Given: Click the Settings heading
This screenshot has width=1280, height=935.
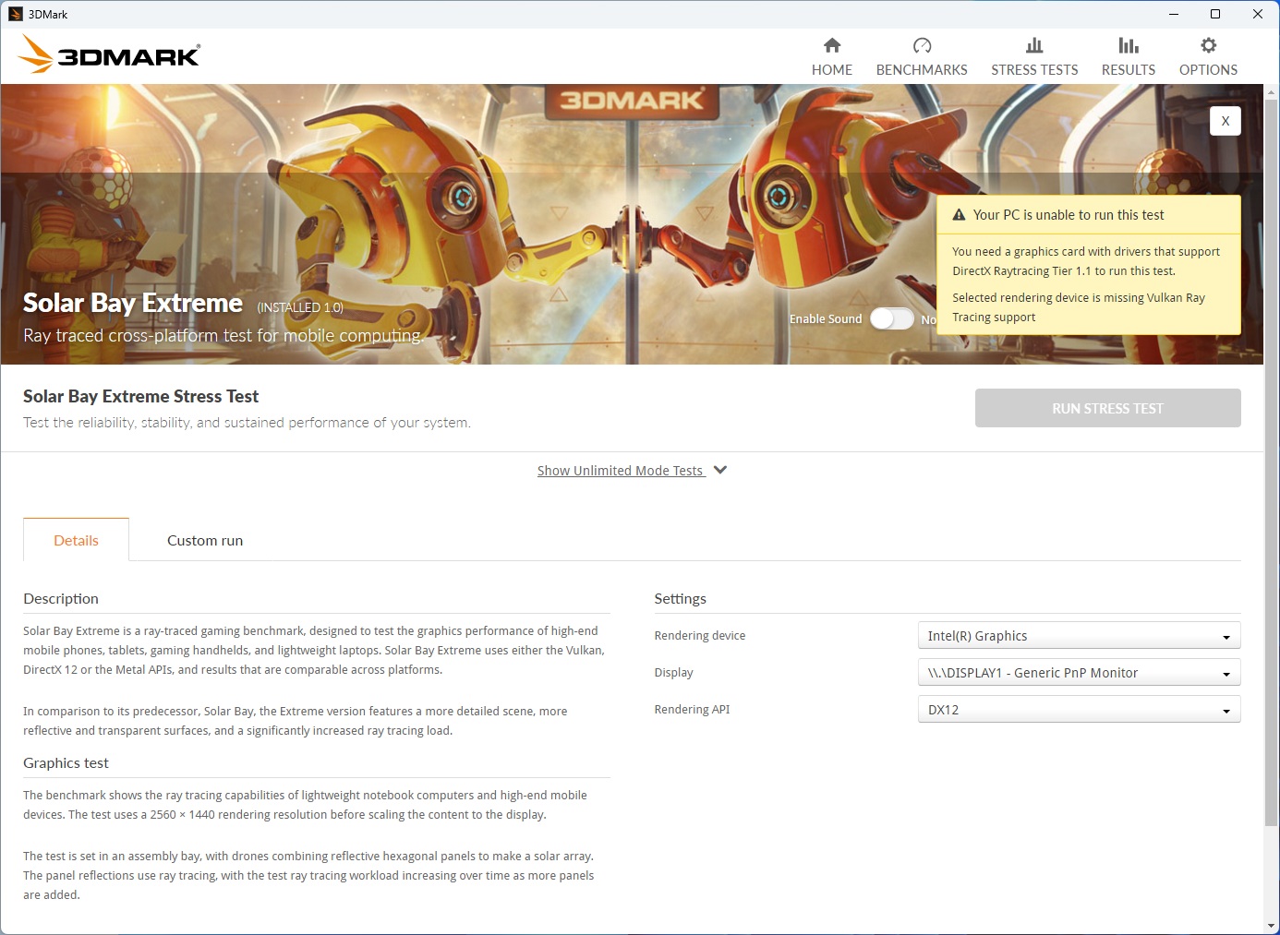Looking at the screenshot, I should (680, 598).
